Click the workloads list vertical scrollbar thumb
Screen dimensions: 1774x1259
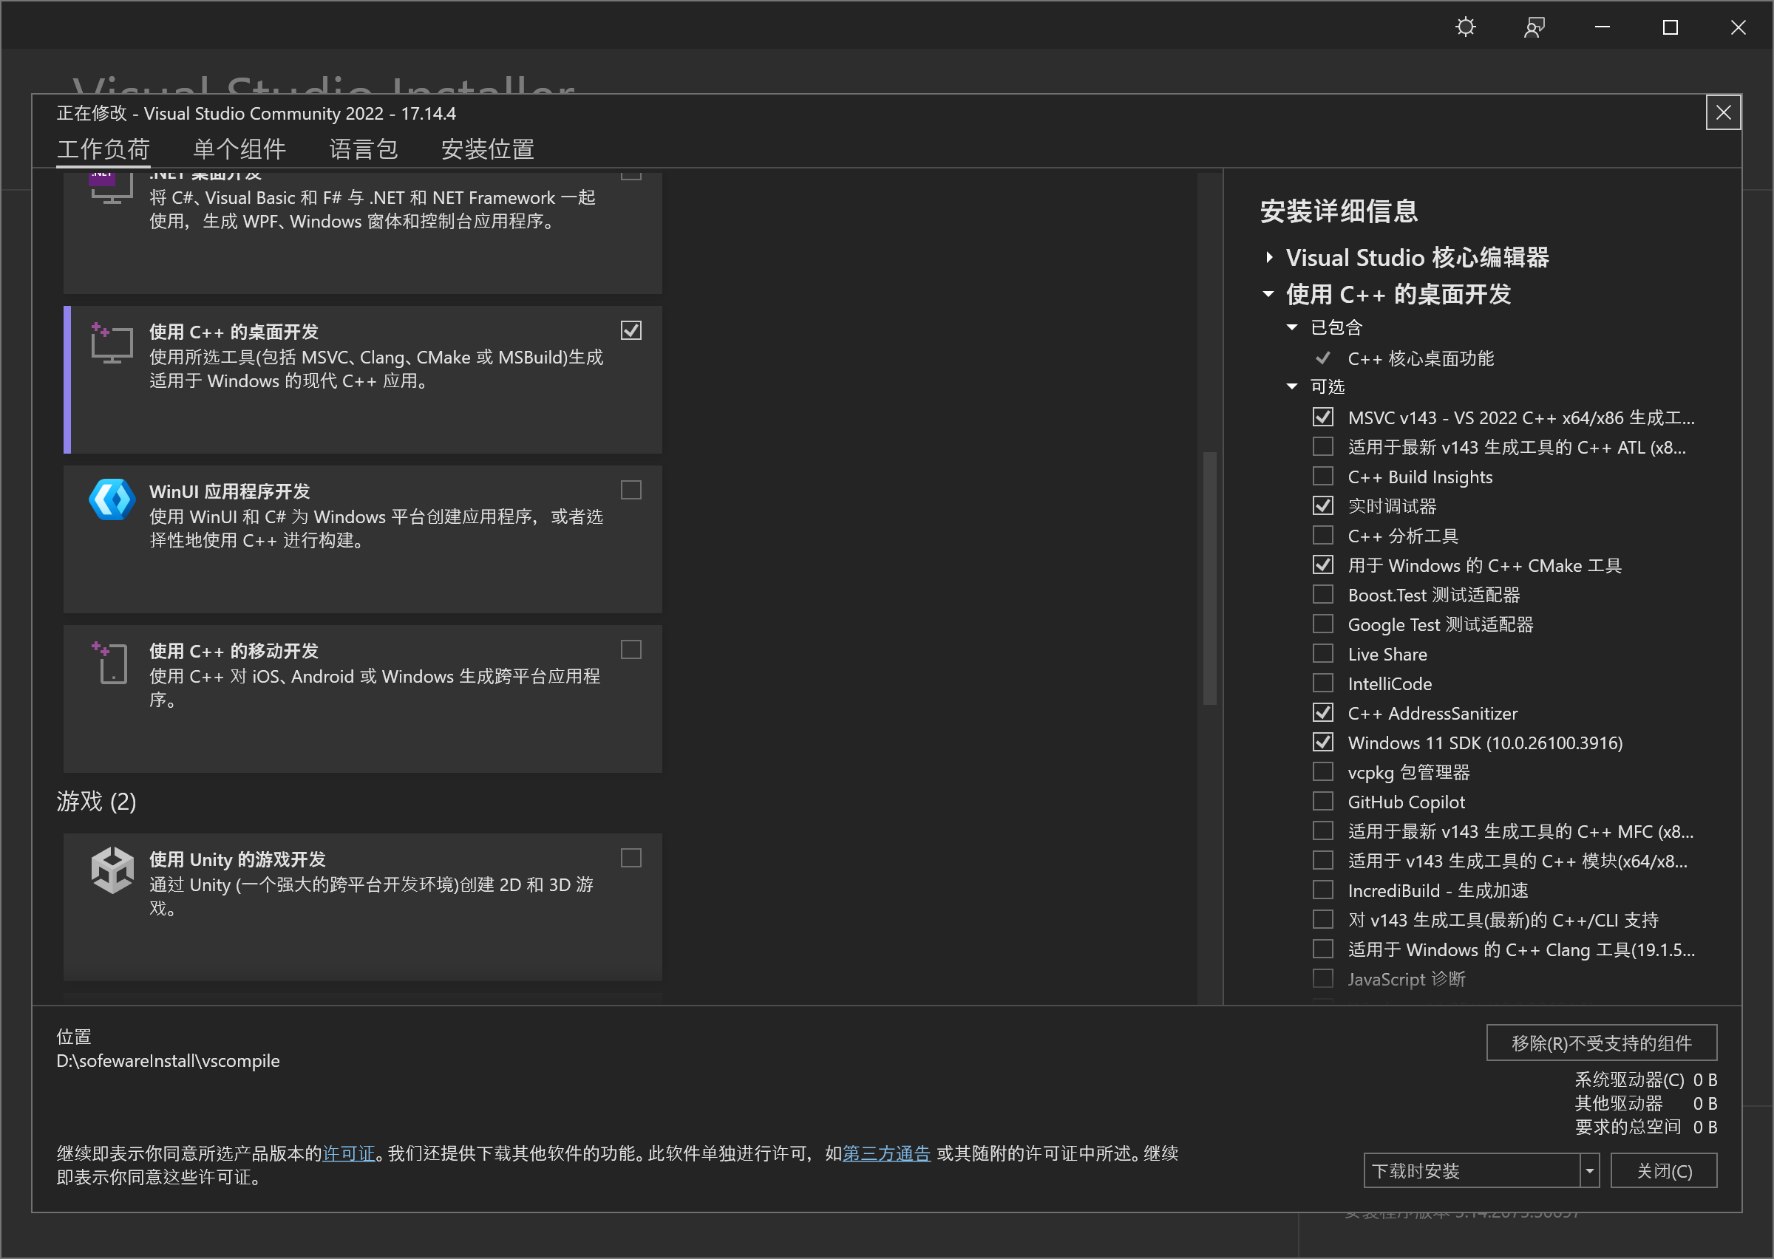1209,579
